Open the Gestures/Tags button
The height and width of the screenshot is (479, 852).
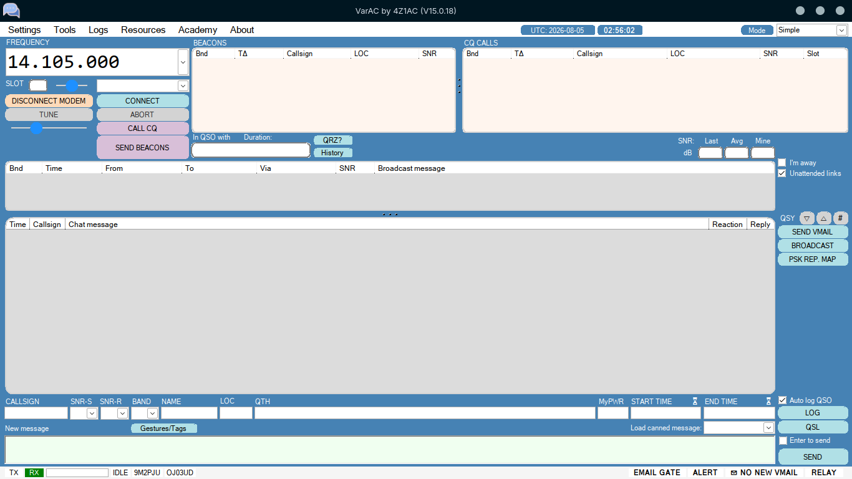163,428
